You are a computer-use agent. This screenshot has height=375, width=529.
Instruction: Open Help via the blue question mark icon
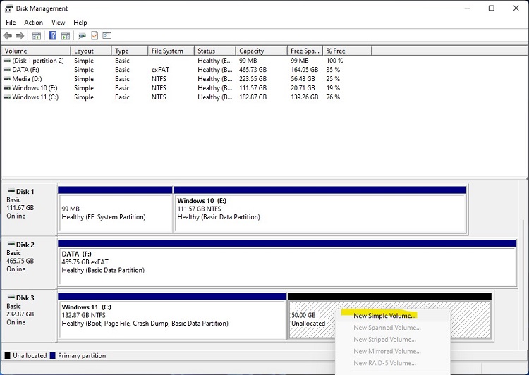[53, 35]
